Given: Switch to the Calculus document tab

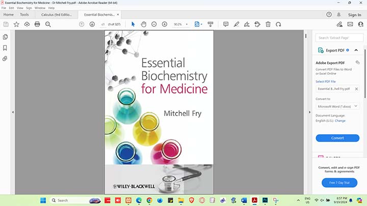Looking at the screenshot, I should (x=56, y=15).
